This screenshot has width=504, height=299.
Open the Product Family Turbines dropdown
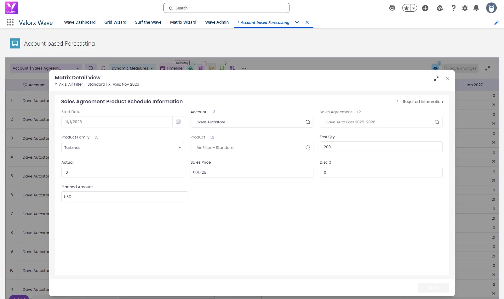(x=123, y=148)
